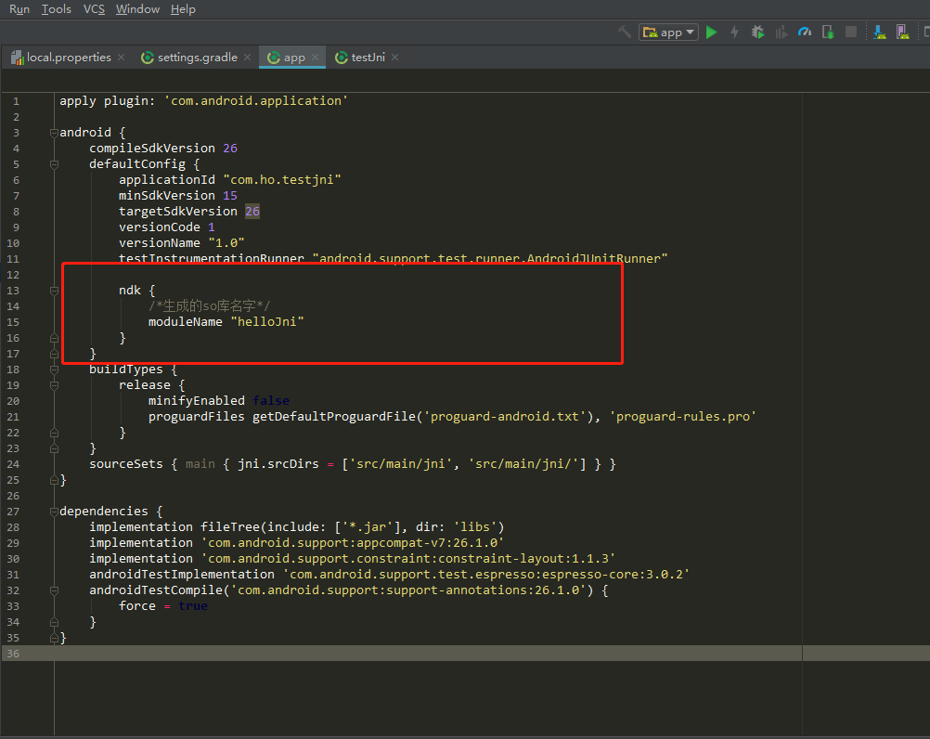Run the app with green play button
930x739 pixels.
pos(712,32)
